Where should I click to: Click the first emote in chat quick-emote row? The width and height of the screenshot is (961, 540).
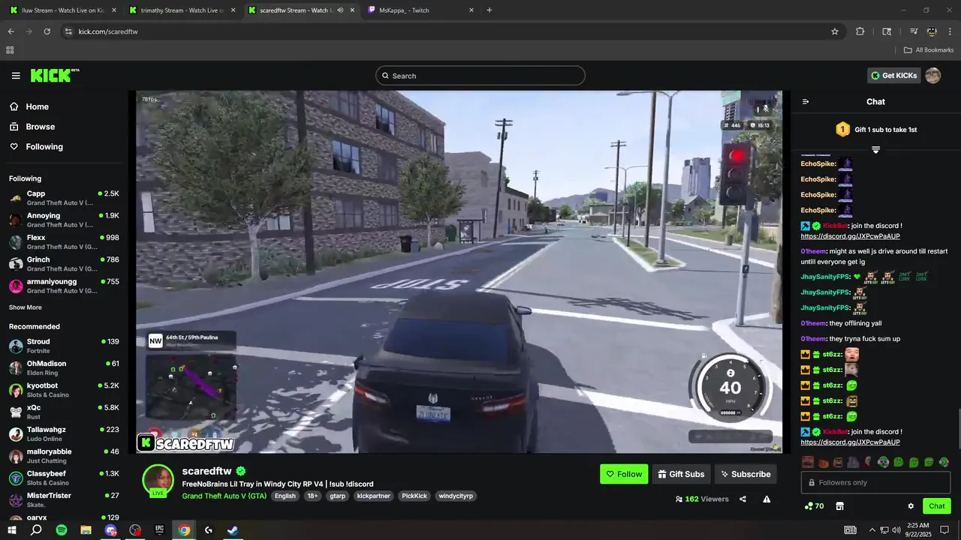(807, 463)
